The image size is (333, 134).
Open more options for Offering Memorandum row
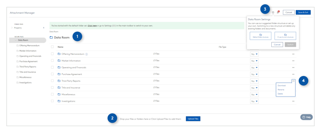(x=293, y=54)
